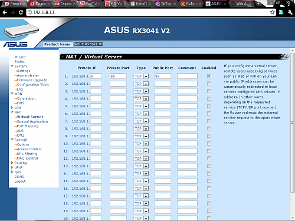Open Firmware Upgrade page
This screenshot has width=295, height=221.
(x=32, y=80)
